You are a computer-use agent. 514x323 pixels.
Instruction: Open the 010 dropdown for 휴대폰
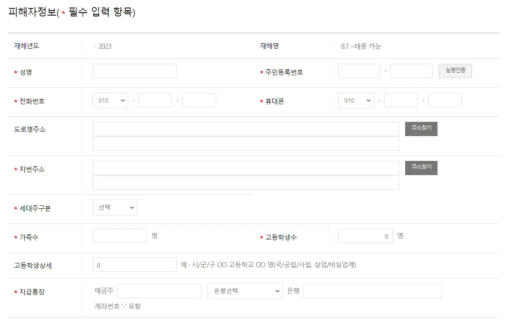click(x=356, y=100)
